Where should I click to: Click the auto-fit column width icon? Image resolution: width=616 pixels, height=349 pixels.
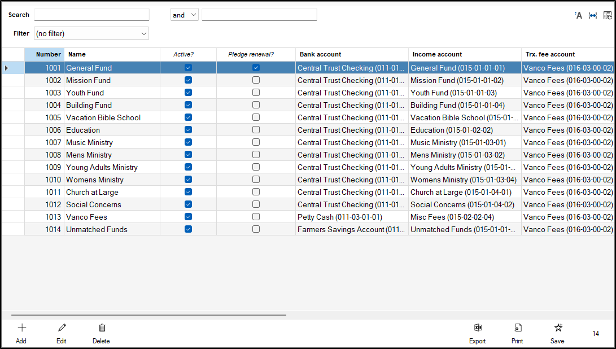coord(593,15)
